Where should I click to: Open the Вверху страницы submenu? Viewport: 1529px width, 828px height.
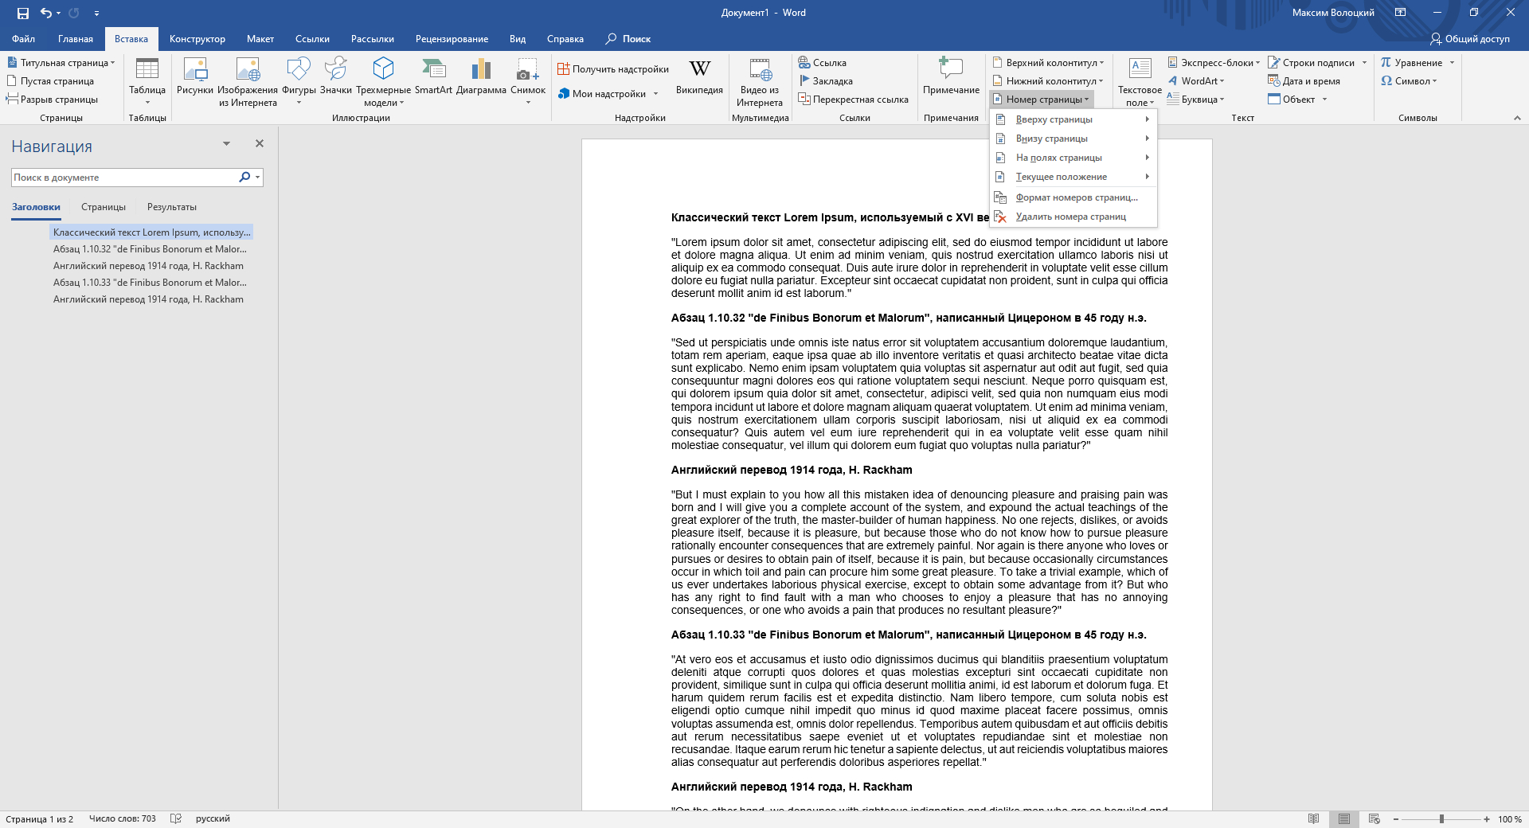1073,119
